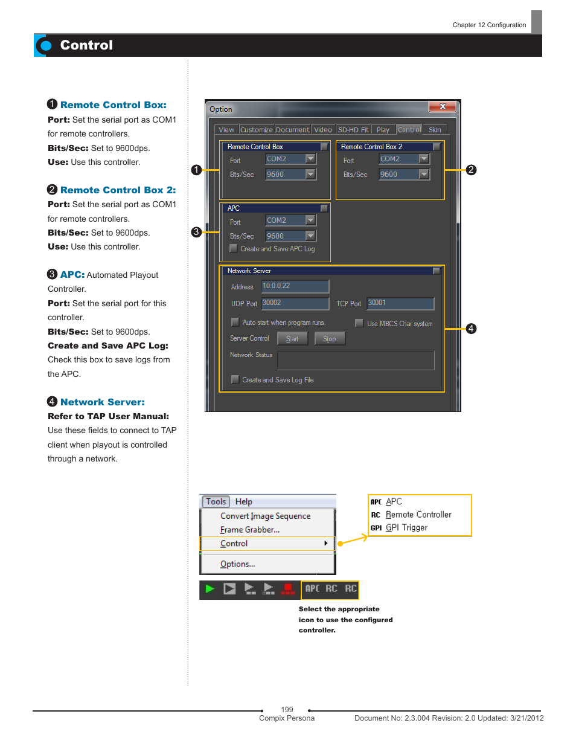Tick Create and Save Log File checkbox
Viewport: 576px width, 746px height.
click(235, 379)
